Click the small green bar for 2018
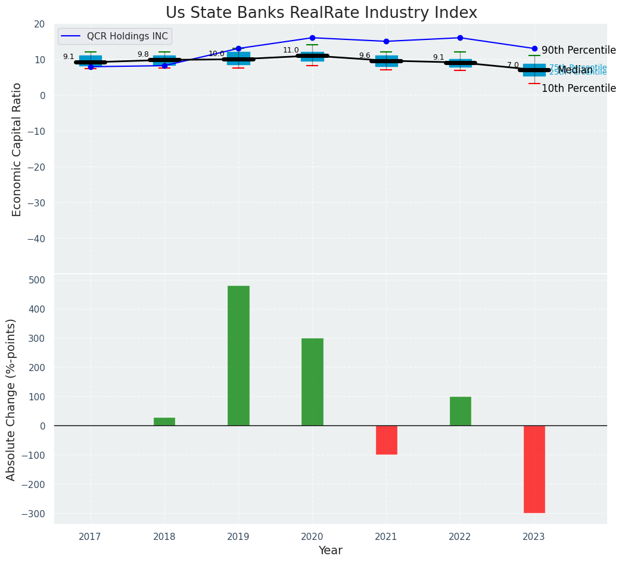622x562 pixels. point(164,421)
